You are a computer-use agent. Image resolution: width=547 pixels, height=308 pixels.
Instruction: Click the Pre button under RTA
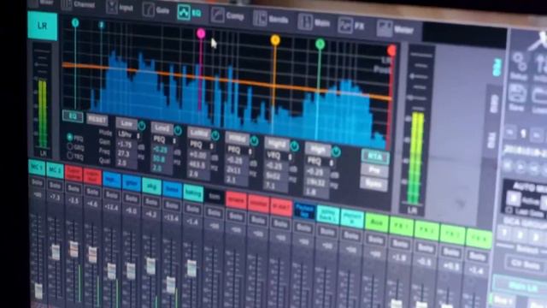(374, 170)
